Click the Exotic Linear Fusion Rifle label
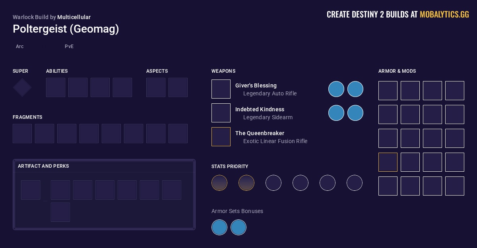Screen dimensions: 477x248 [x=275, y=141]
